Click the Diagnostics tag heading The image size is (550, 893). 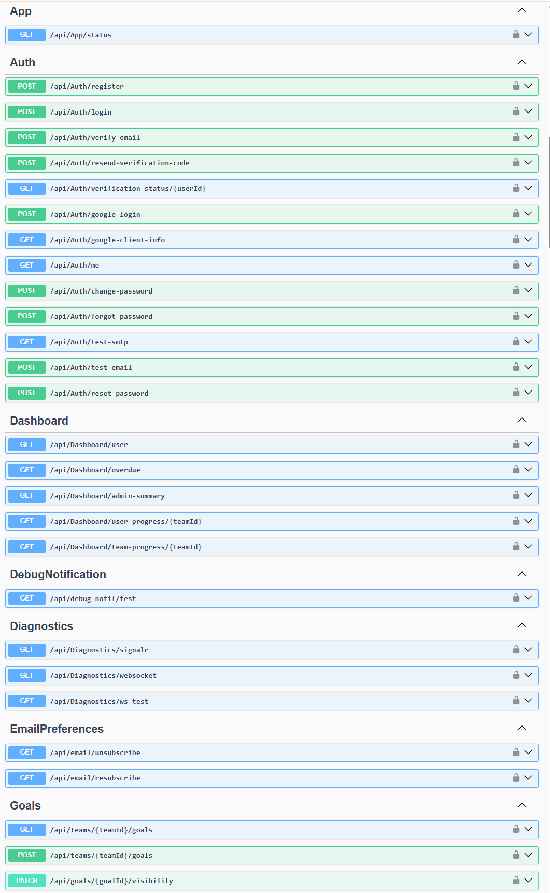point(41,626)
